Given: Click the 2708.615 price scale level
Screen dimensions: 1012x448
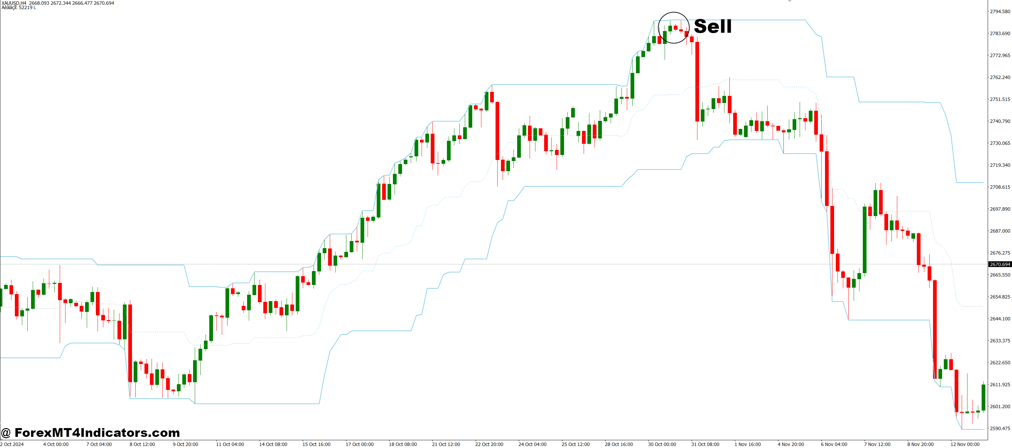Looking at the screenshot, I should [x=1000, y=187].
